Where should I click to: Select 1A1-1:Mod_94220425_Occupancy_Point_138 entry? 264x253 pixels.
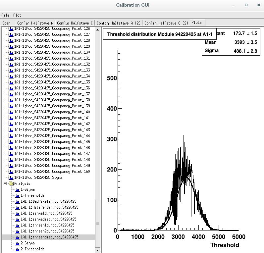tap(52, 100)
